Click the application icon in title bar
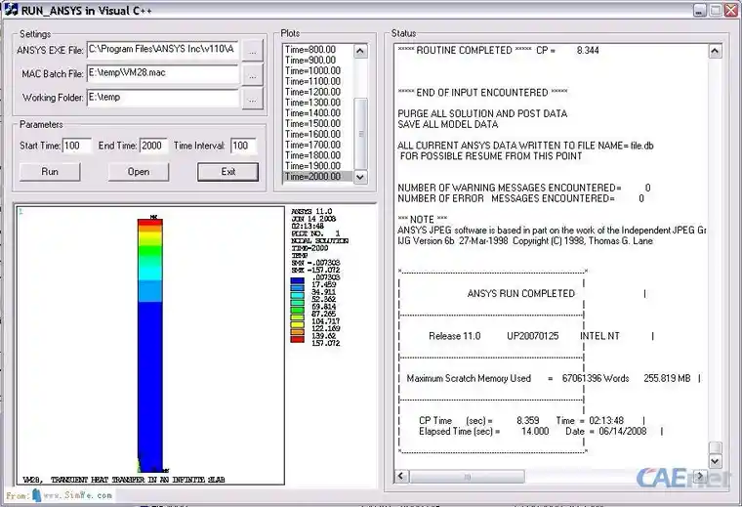This screenshot has height=507, width=742. [x=12, y=10]
